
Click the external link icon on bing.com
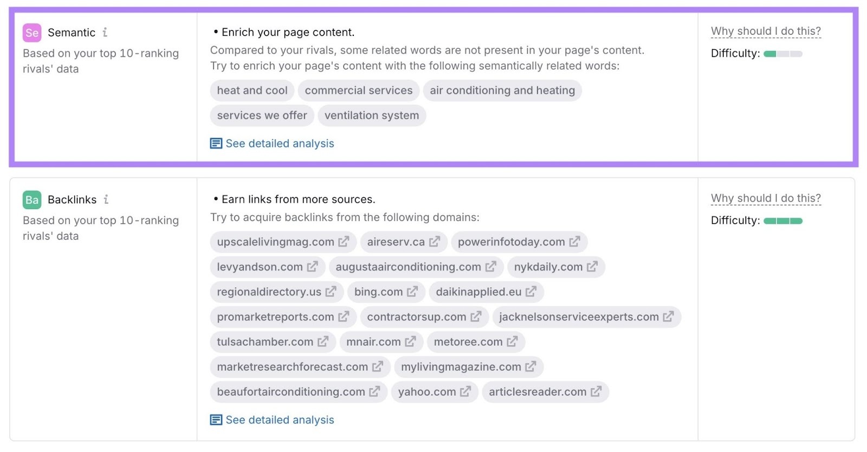(x=413, y=292)
